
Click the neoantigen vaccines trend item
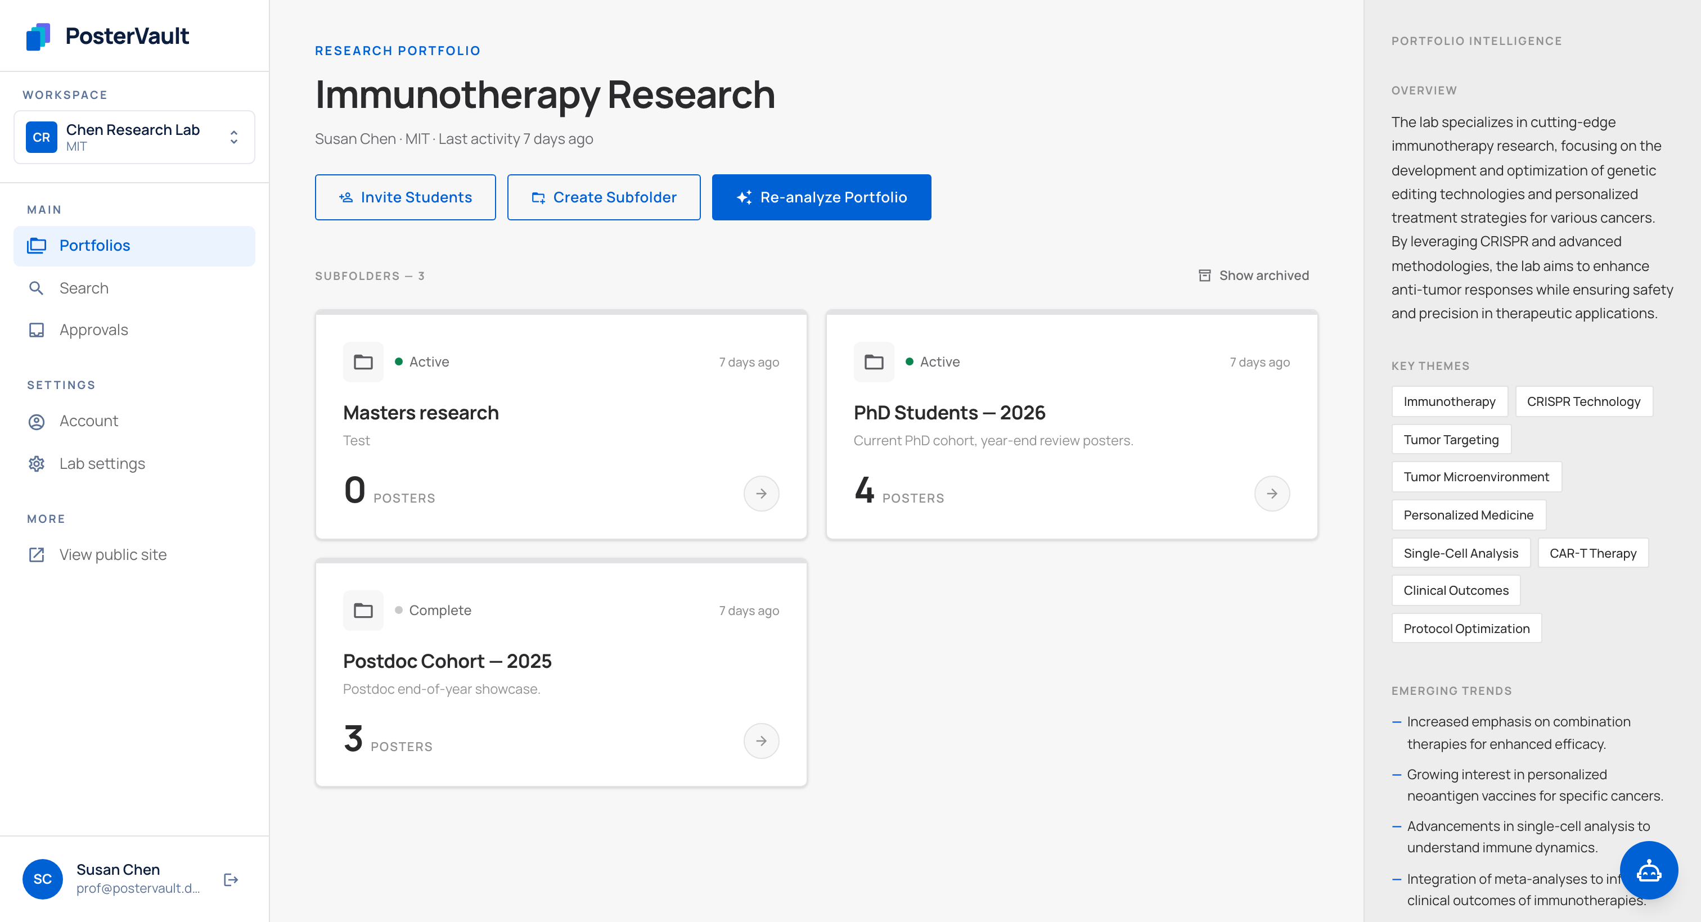pyautogui.click(x=1527, y=785)
